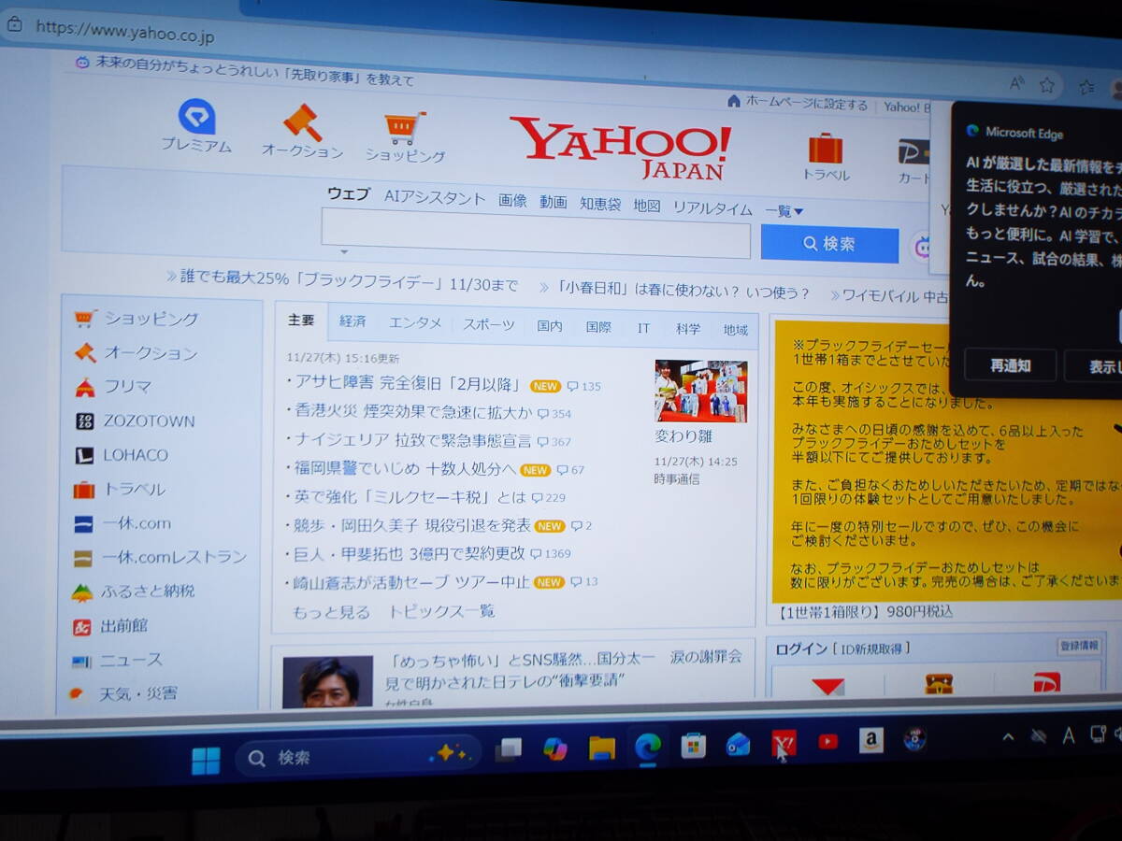Click the blue 検索 button
Viewport: 1122px width, 841px height.
pos(829,244)
